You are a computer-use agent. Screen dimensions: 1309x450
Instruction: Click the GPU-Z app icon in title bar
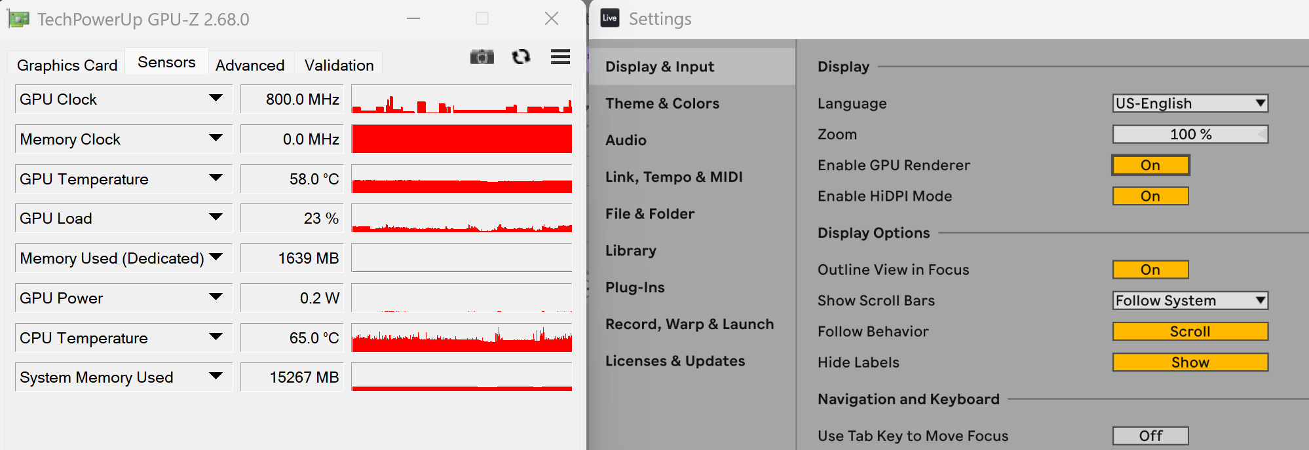coord(18,19)
